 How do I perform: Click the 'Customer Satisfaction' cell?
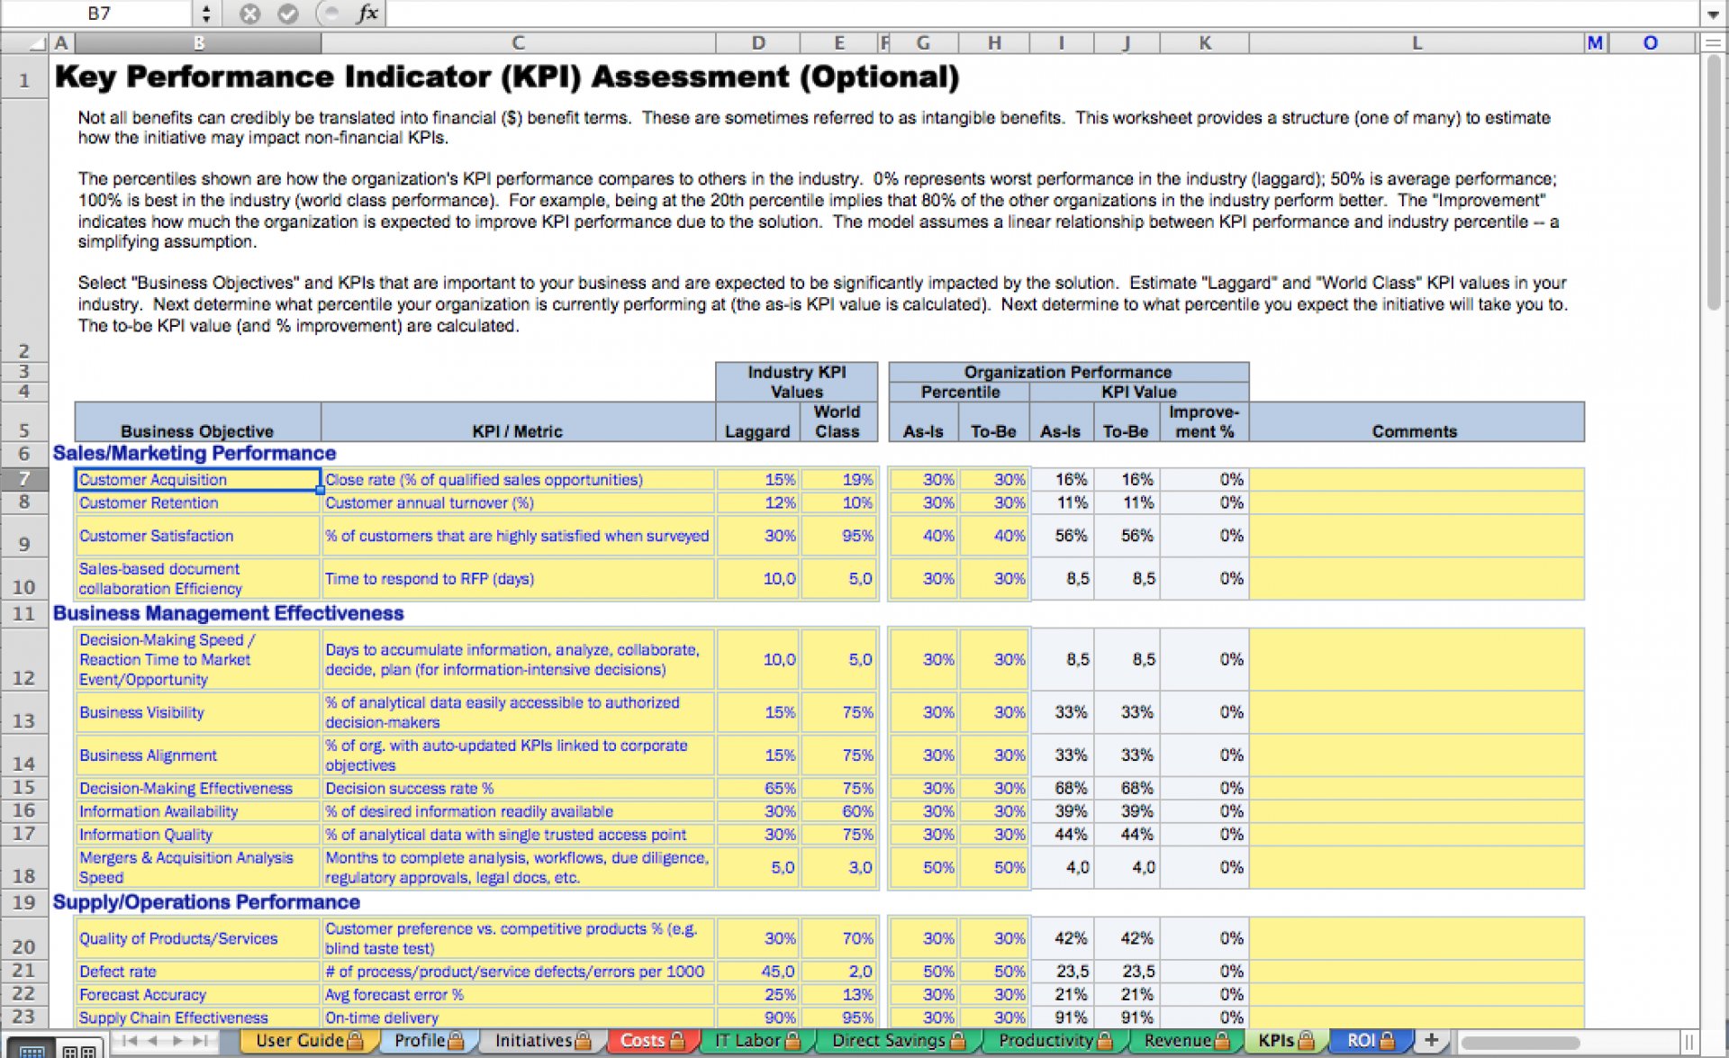197,536
